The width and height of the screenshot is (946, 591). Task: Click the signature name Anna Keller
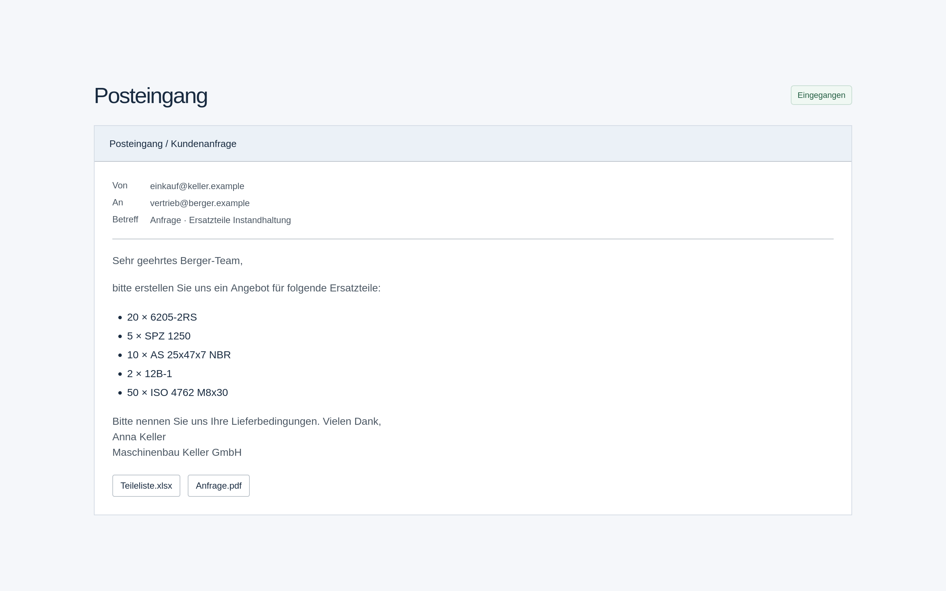click(139, 437)
